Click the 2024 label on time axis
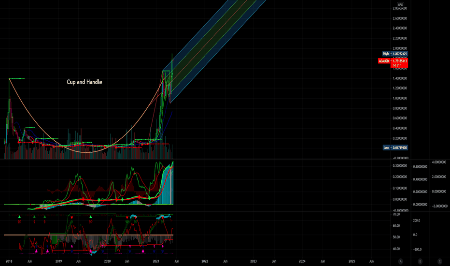The width and height of the screenshot is (450, 266). 302,261
